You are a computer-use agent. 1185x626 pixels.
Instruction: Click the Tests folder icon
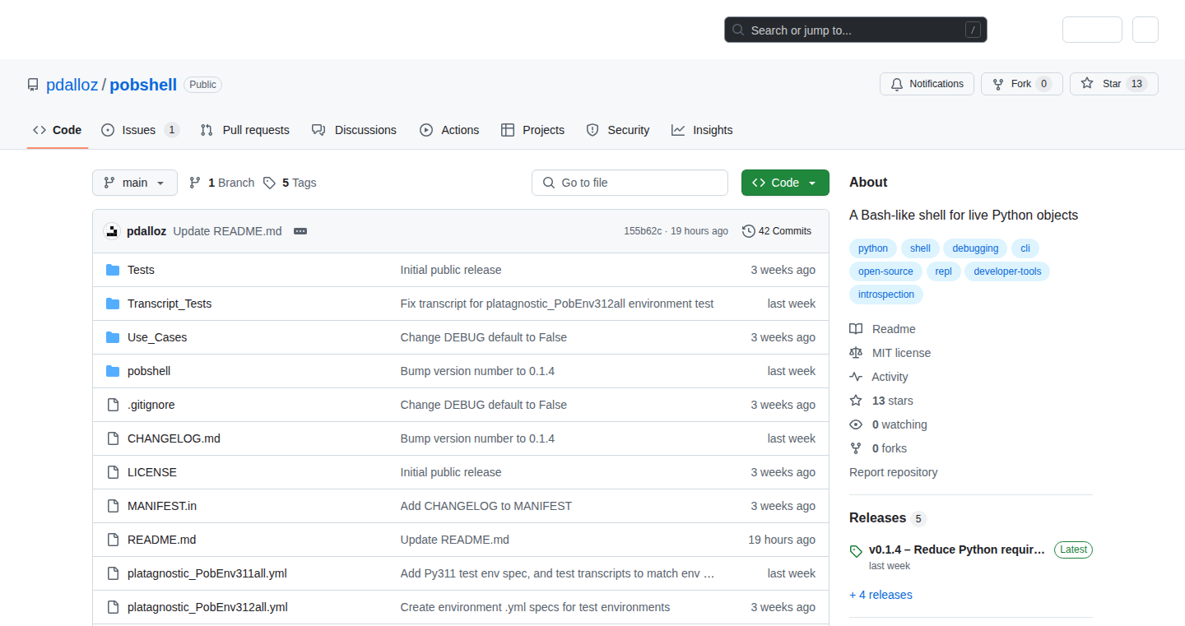[113, 270]
